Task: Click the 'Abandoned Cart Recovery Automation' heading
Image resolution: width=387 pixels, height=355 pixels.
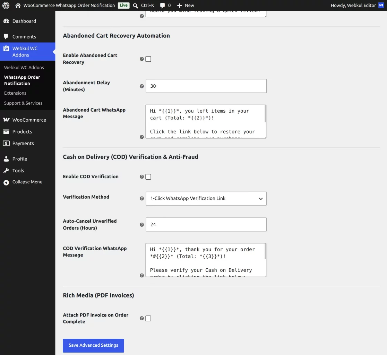Action: point(116,35)
